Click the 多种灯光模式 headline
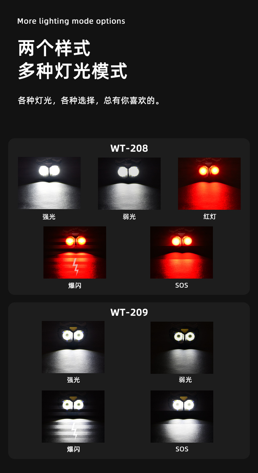Image resolution: width=258 pixels, height=473 pixels. [x=73, y=71]
